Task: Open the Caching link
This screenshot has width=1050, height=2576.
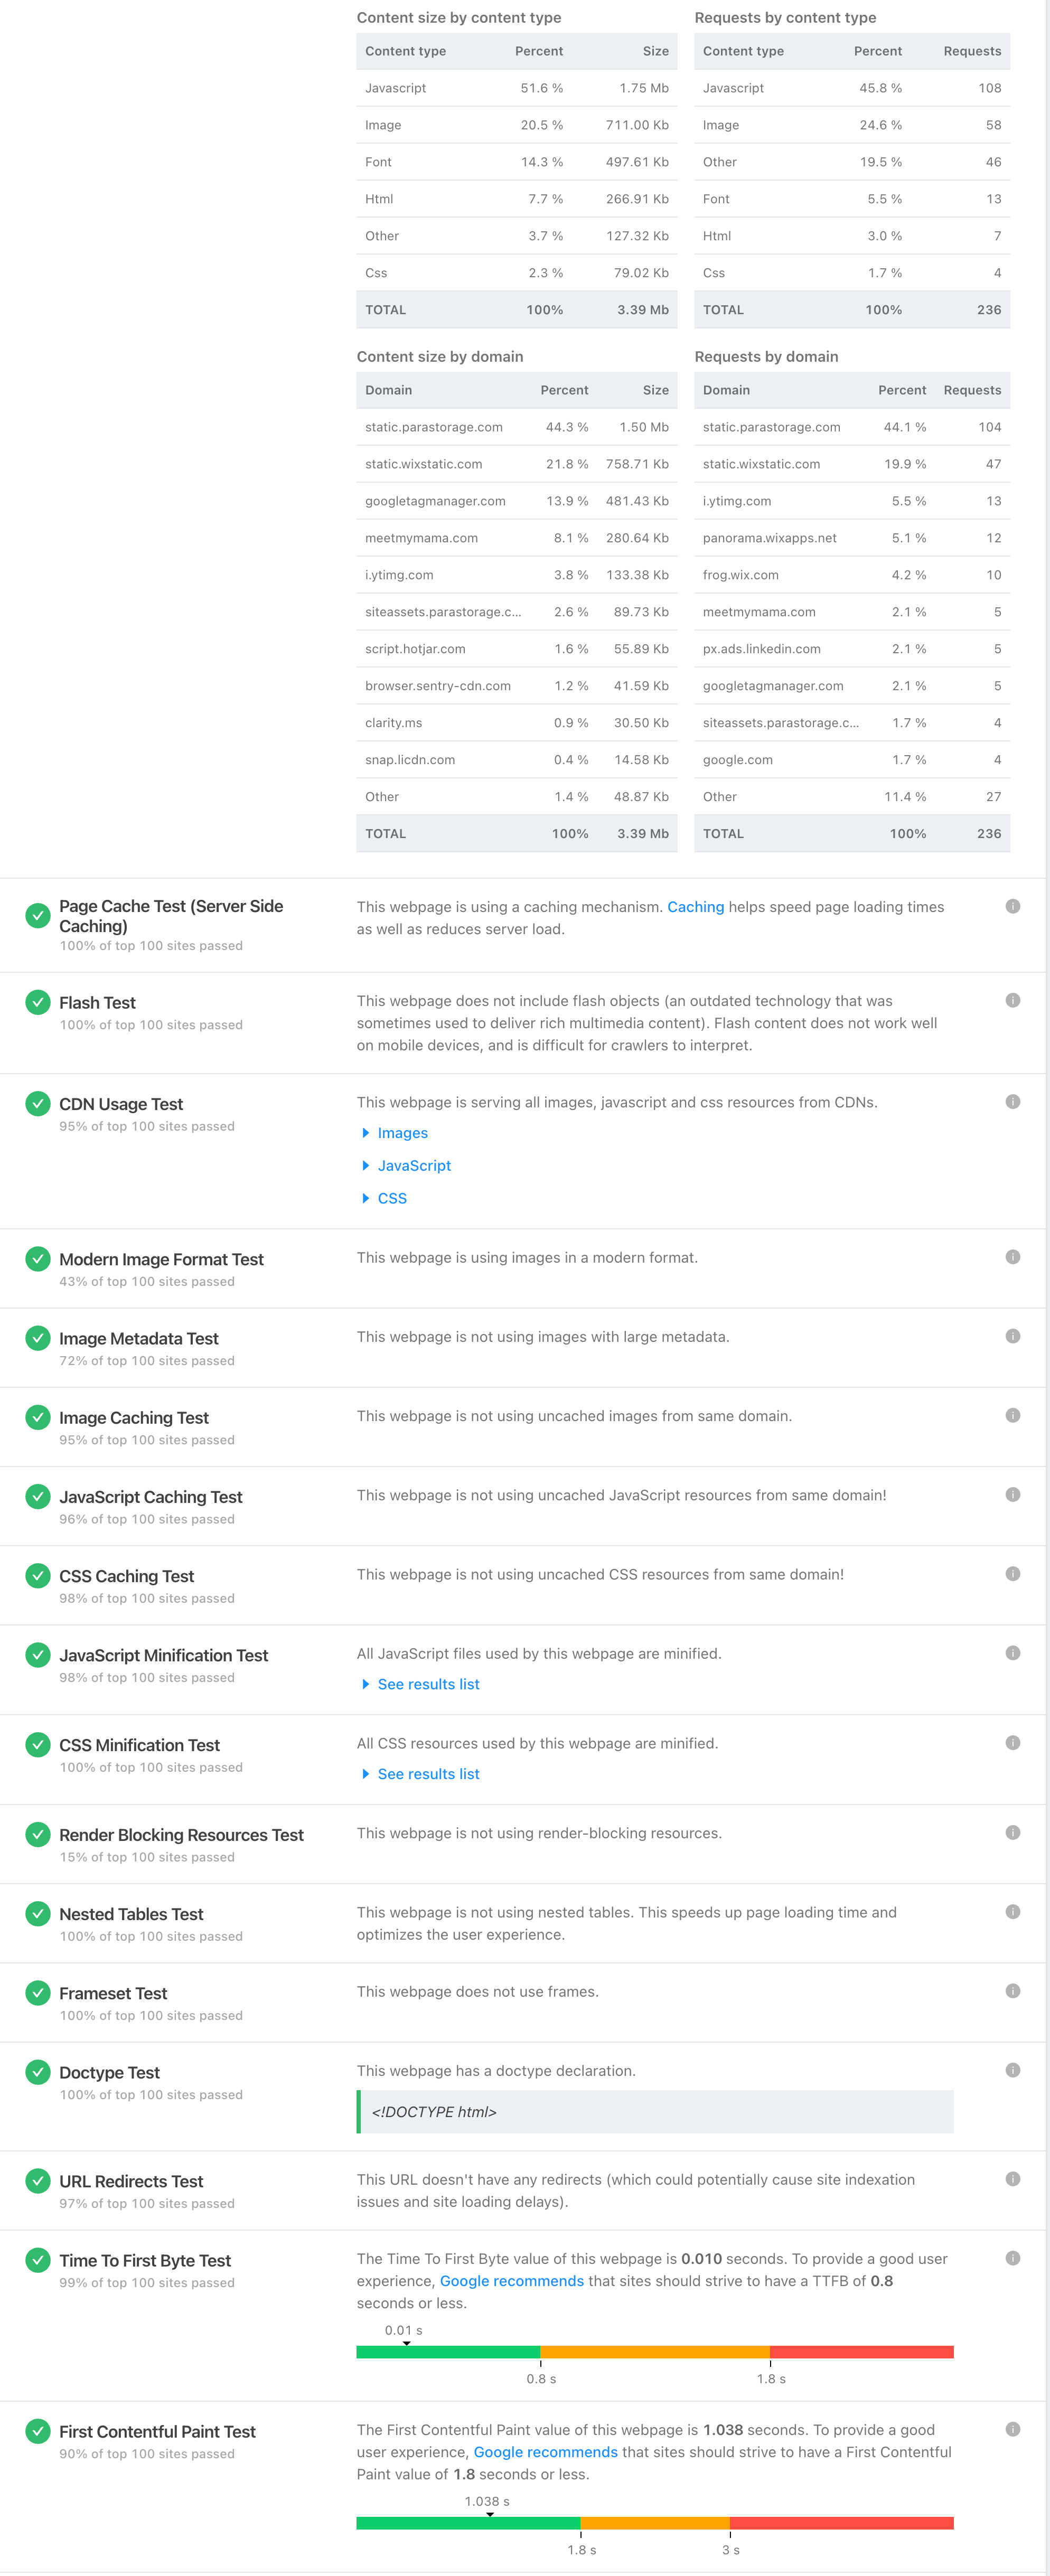Action: (695, 907)
